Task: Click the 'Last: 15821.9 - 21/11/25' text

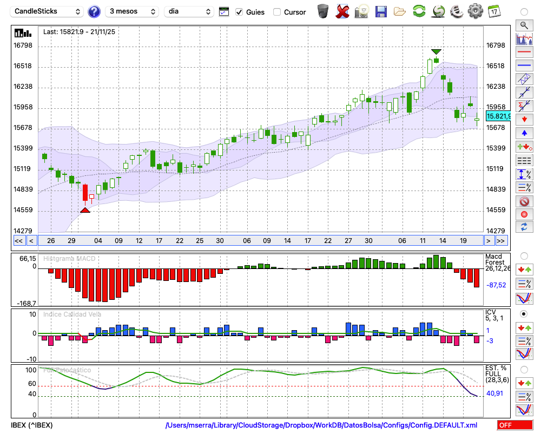Action: pyautogui.click(x=79, y=32)
